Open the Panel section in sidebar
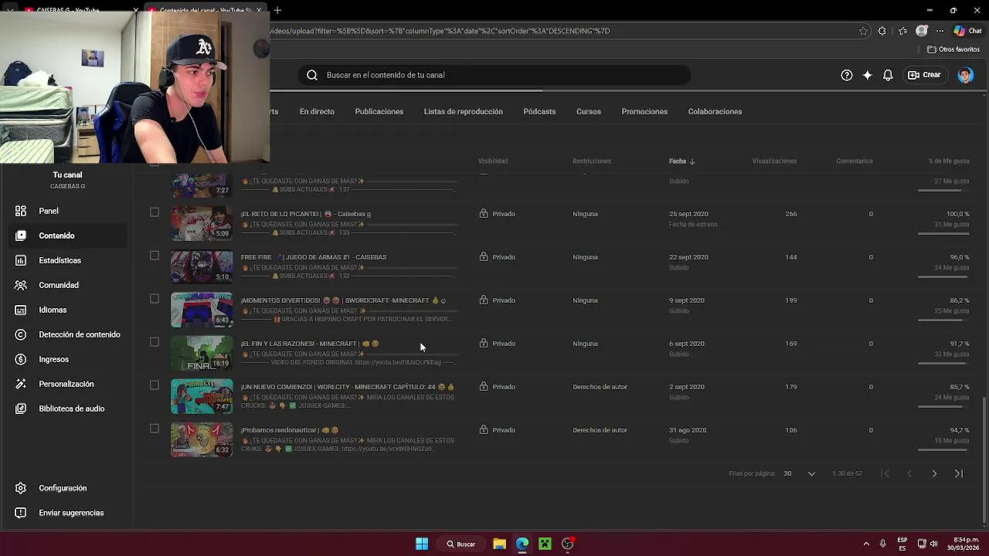The height and width of the screenshot is (556, 989). (x=48, y=211)
